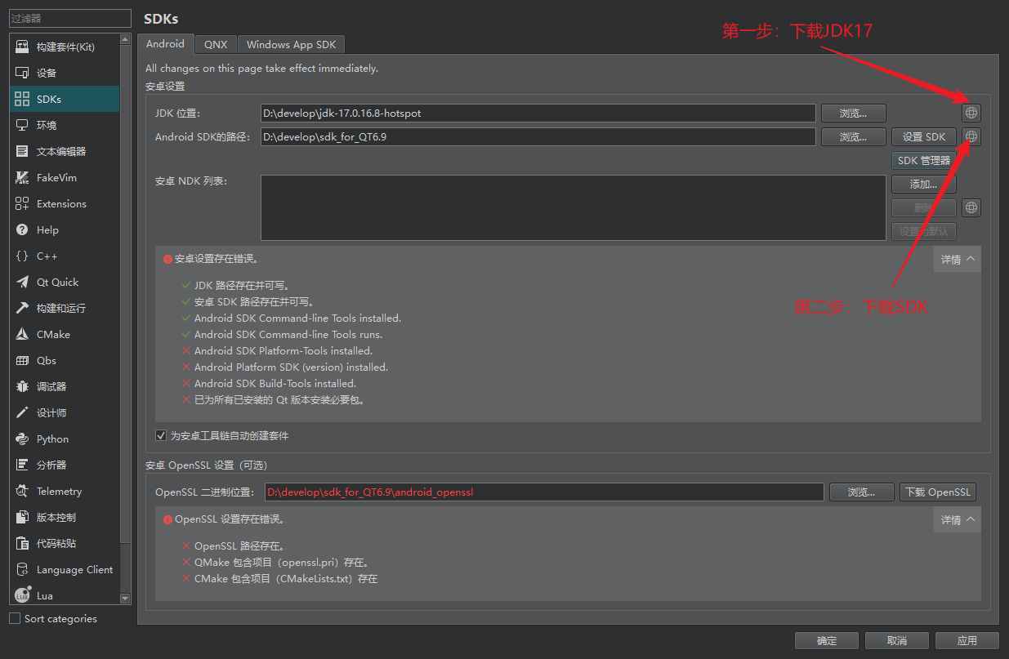Open the CMake category icon
This screenshot has height=659, width=1009.
[22, 334]
